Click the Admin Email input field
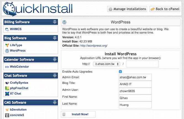 (135, 77)
